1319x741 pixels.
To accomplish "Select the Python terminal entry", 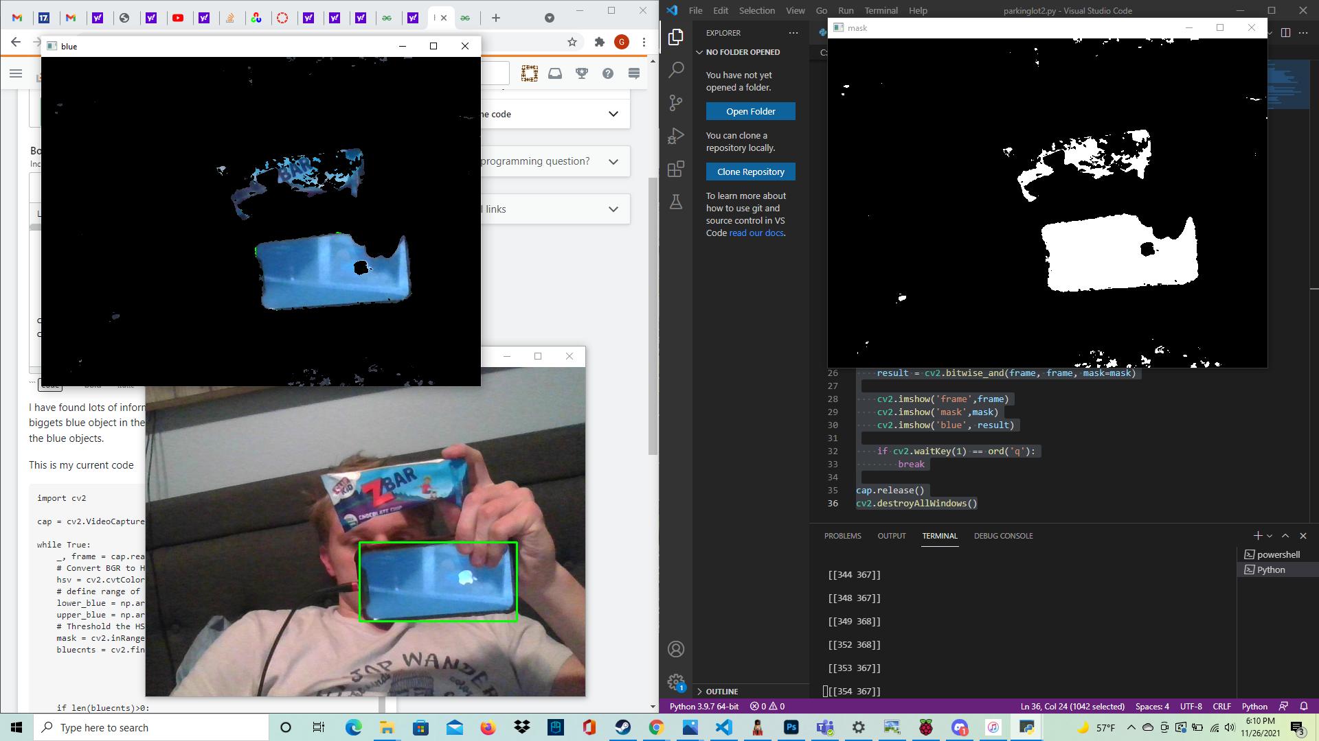I will pos(1278,569).
